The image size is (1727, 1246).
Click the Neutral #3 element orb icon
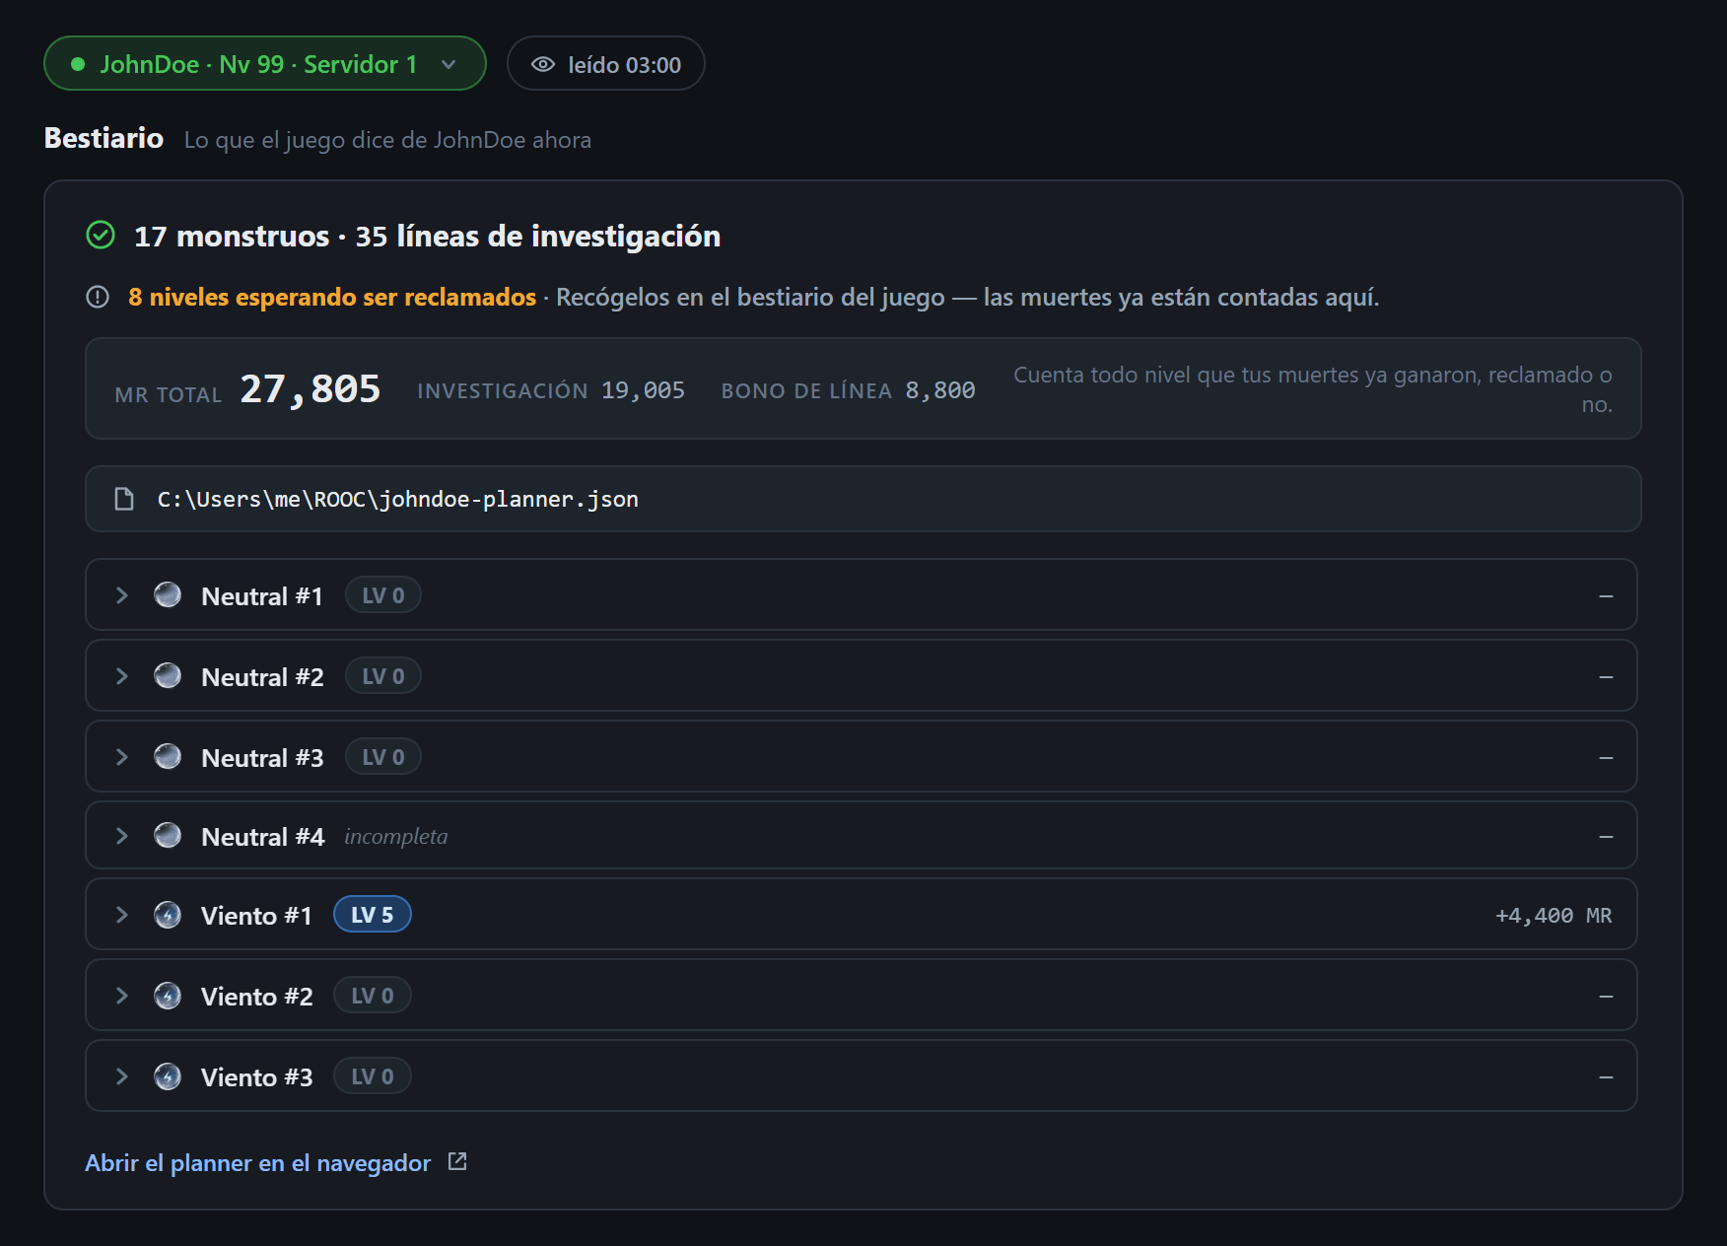tap(168, 756)
